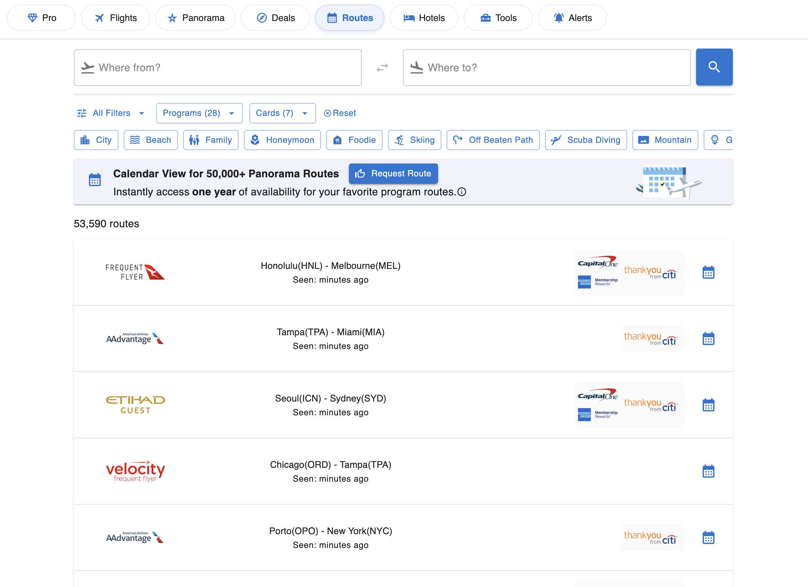Click the calendar icon in the Panorama banner
Image resolution: width=808 pixels, height=587 pixels.
click(95, 180)
